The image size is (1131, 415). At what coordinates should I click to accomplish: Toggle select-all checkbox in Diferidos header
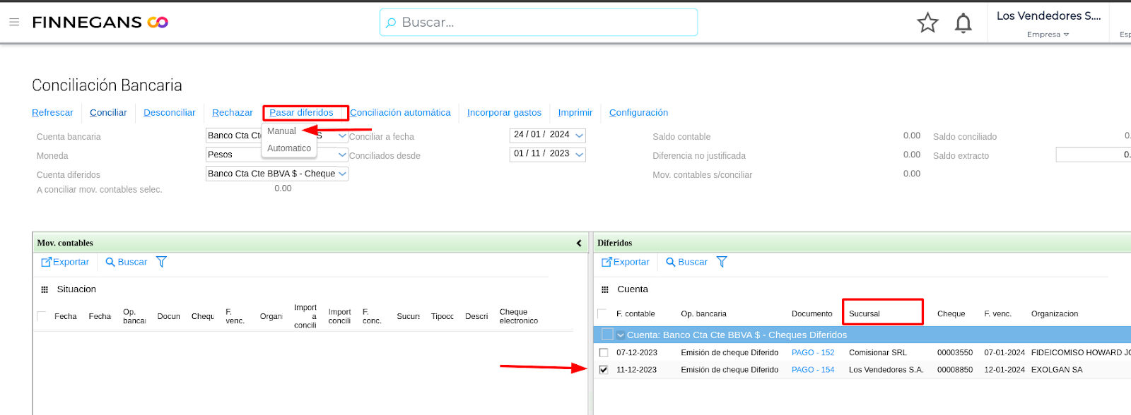602,313
